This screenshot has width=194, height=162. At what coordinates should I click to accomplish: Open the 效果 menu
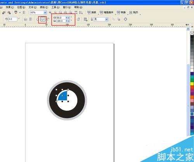point(10,7)
